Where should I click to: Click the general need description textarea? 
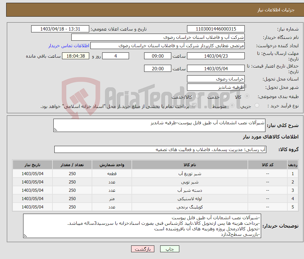159,125
